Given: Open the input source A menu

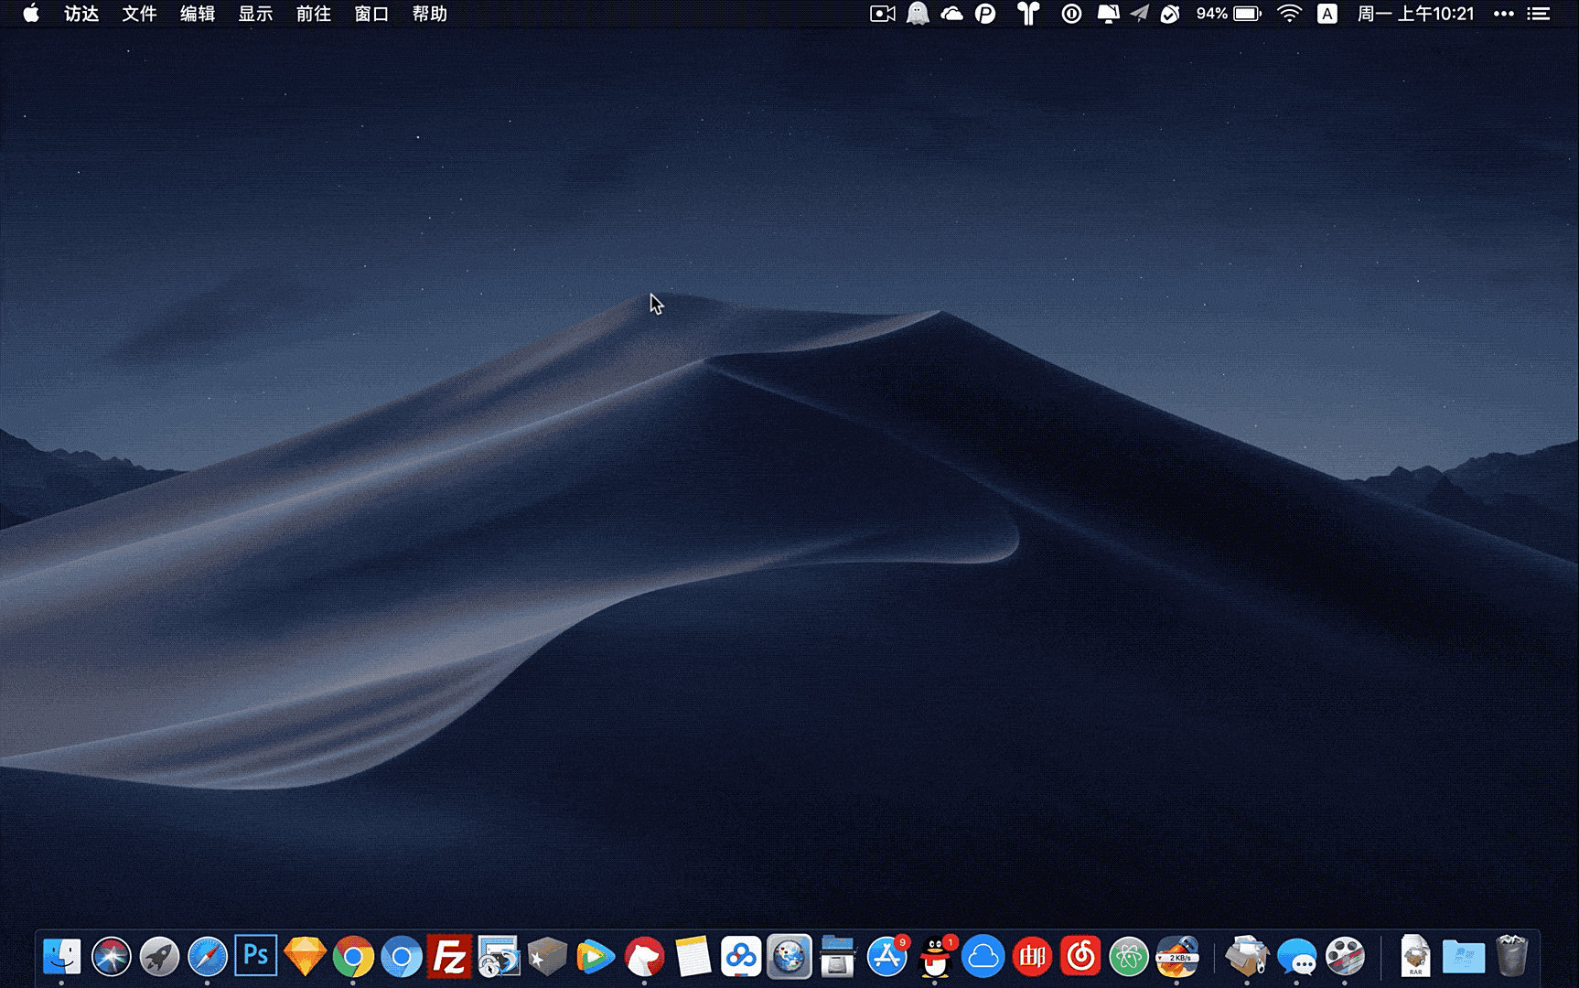Looking at the screenshot, I should [x=1327, y=14].
